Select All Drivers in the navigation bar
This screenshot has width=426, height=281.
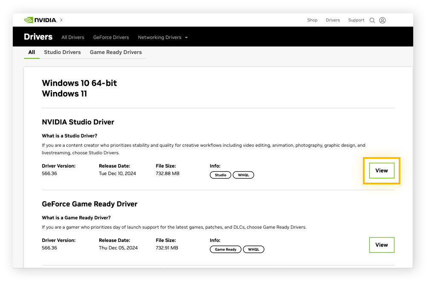72,37
